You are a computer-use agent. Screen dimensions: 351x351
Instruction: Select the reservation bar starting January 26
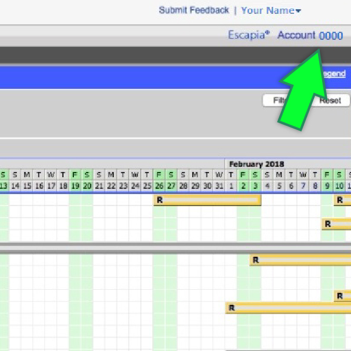[x=207, y=200]
